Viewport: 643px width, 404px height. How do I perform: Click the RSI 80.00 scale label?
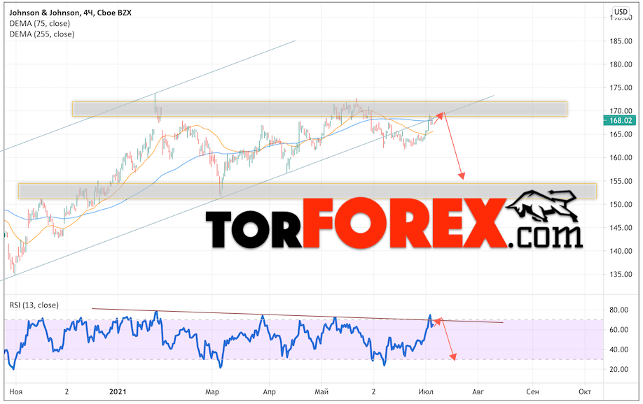[x=618, y=310]
